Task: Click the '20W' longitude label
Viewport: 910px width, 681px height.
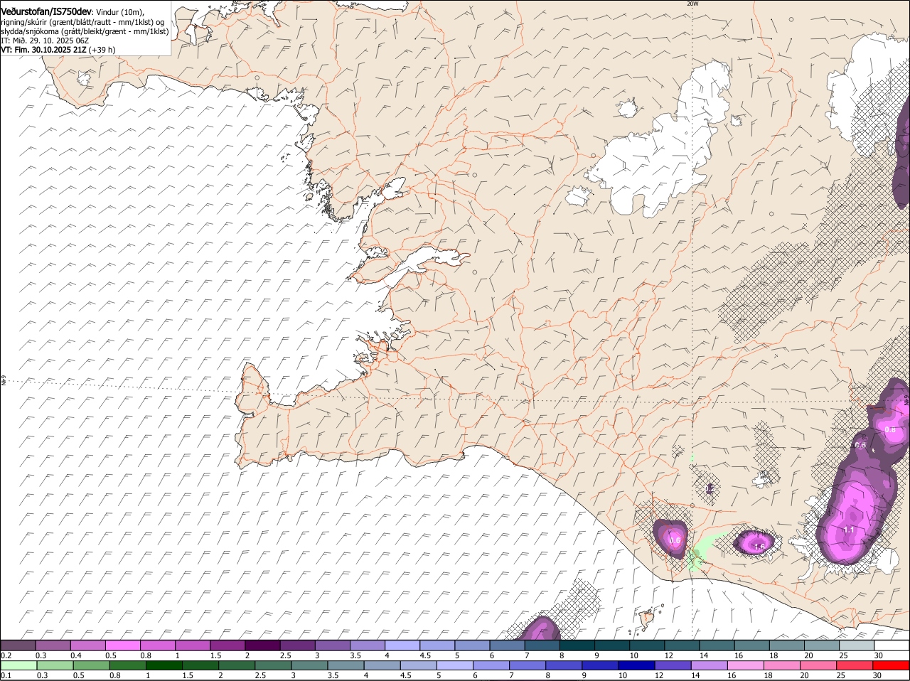Action: [x=692, y=4]
